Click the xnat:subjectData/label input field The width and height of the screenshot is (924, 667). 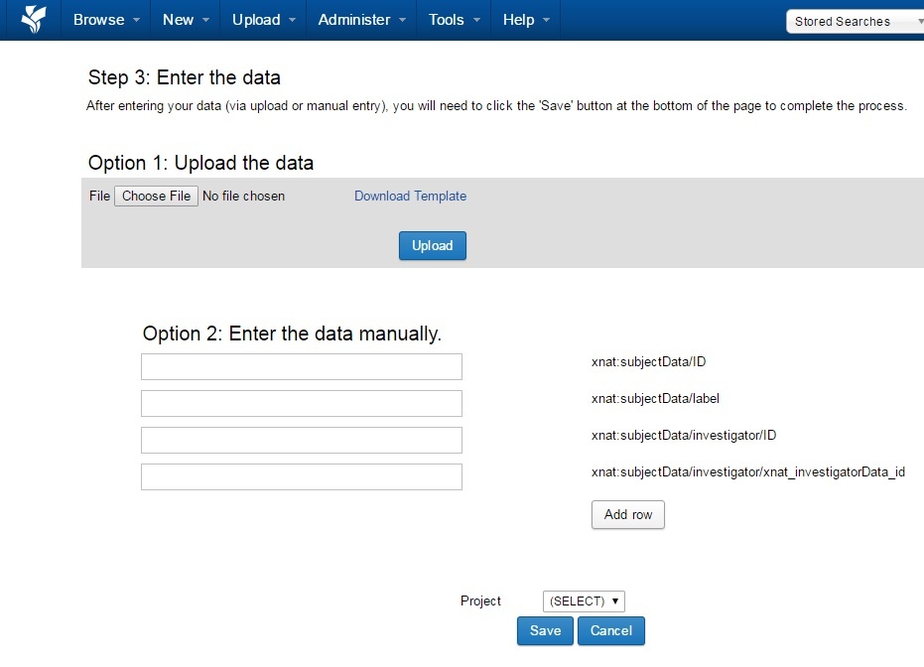301,403
